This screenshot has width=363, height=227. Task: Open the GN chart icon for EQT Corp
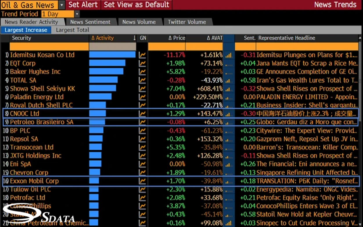tap(142, 64)
